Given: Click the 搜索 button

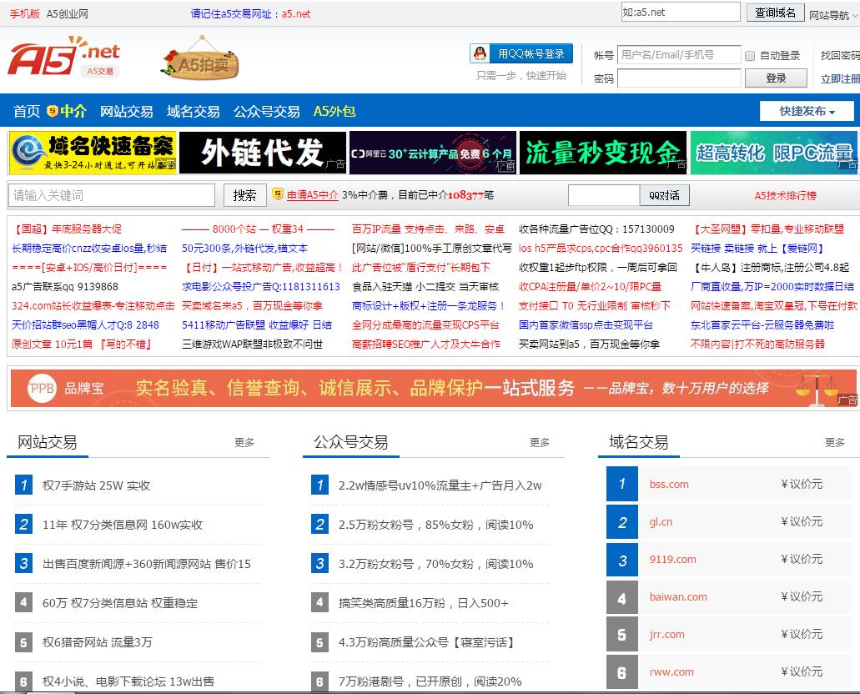Looking at the screenshot, I should [x=244, y=195].
